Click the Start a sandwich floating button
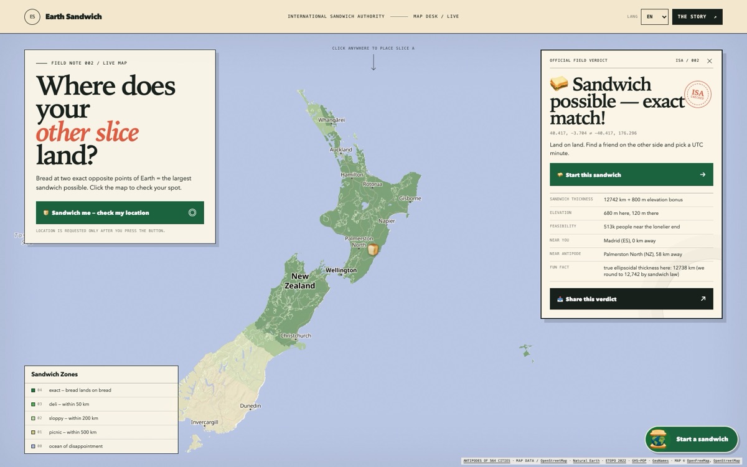747x467 pixels. [691, 439]
